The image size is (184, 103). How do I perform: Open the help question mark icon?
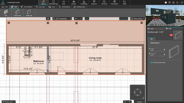166,3
